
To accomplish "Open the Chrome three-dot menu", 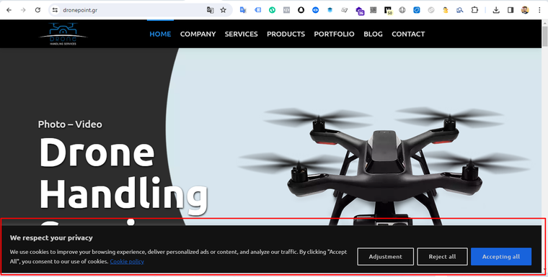I will 539,10.
